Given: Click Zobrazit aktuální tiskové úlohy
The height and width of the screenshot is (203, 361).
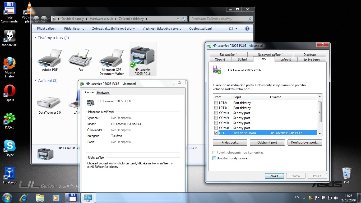Looking at the screenshot, I should pos(113,29).
